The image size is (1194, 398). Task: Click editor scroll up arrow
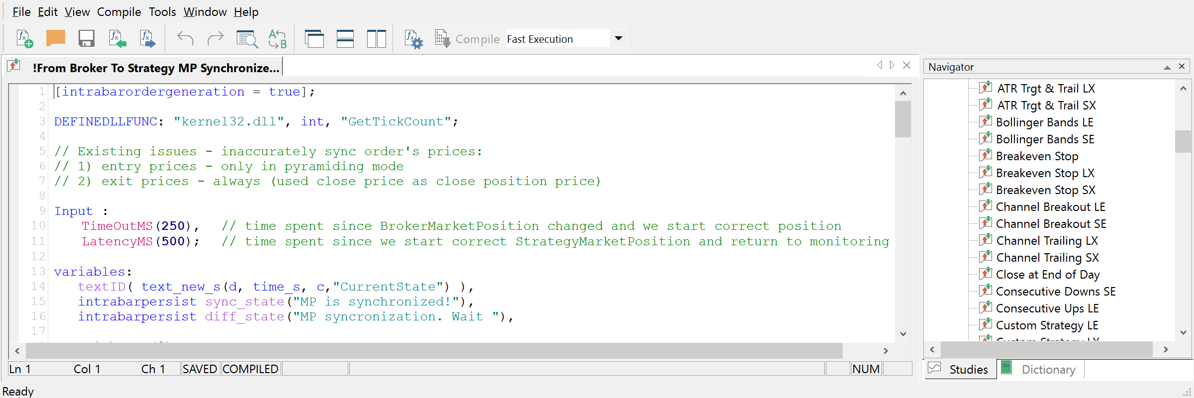coord(903,94)
